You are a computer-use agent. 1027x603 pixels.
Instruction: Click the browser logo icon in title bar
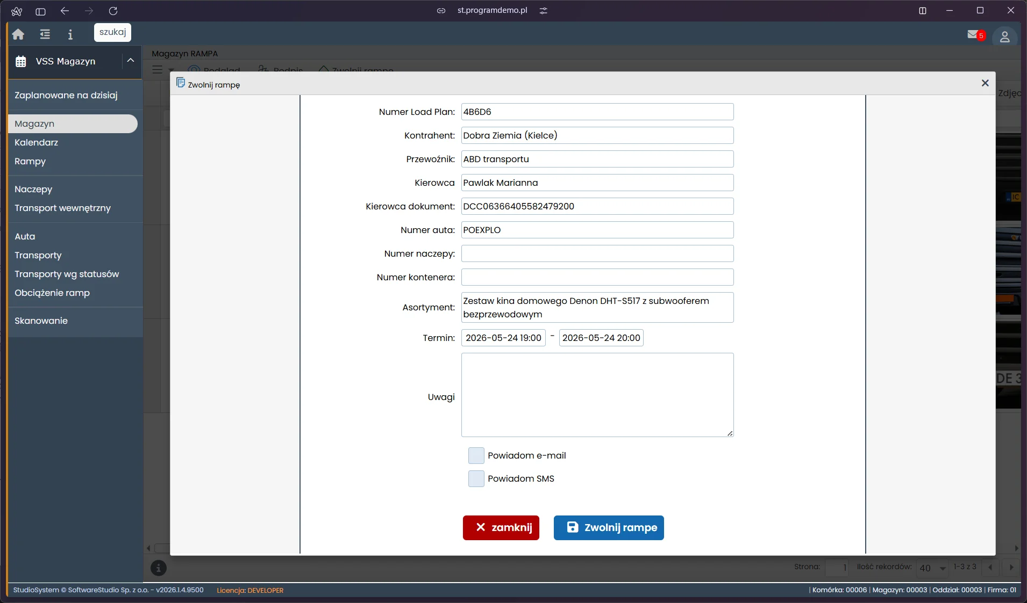coord(17,11)
